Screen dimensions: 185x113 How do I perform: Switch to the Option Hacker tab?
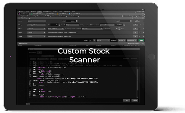pyautogui.click(x=36, y=14)
